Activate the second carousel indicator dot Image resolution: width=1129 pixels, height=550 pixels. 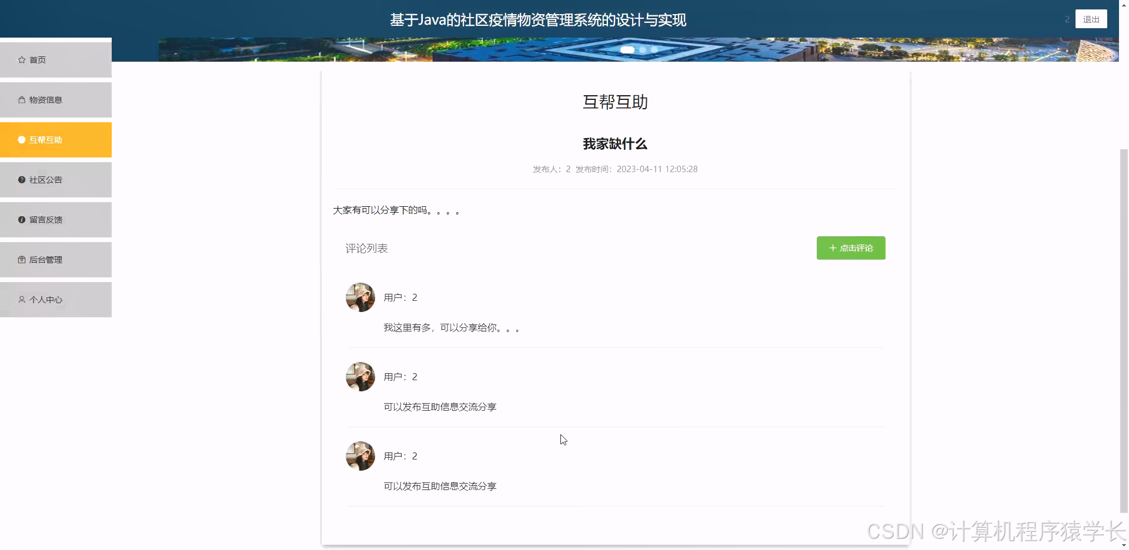tap(643, 50)
